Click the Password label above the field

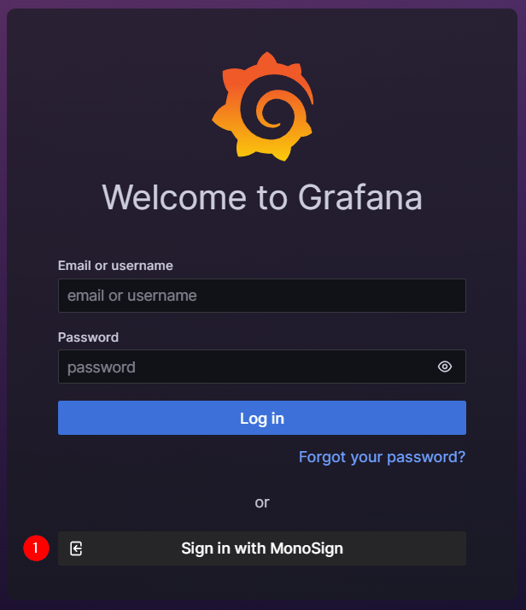click(88, 337)
